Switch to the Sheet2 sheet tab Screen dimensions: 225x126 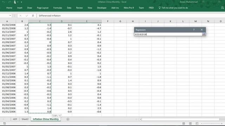25,119
